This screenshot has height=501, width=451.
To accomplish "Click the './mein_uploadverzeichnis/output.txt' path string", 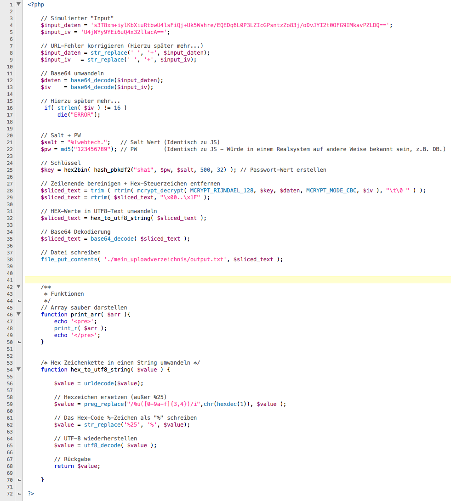I will click(x=166, y=260).
